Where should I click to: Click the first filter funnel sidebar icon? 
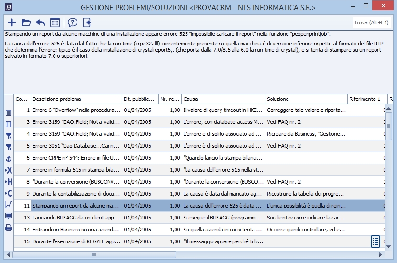click(x=9, y=136)
